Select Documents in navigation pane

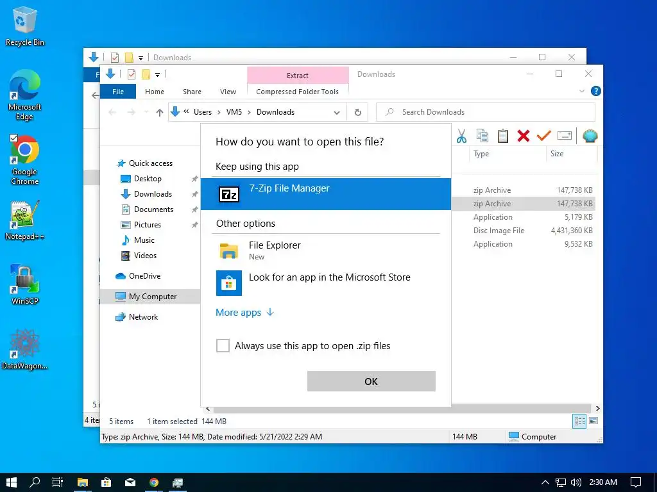click(x=153, y=209)
